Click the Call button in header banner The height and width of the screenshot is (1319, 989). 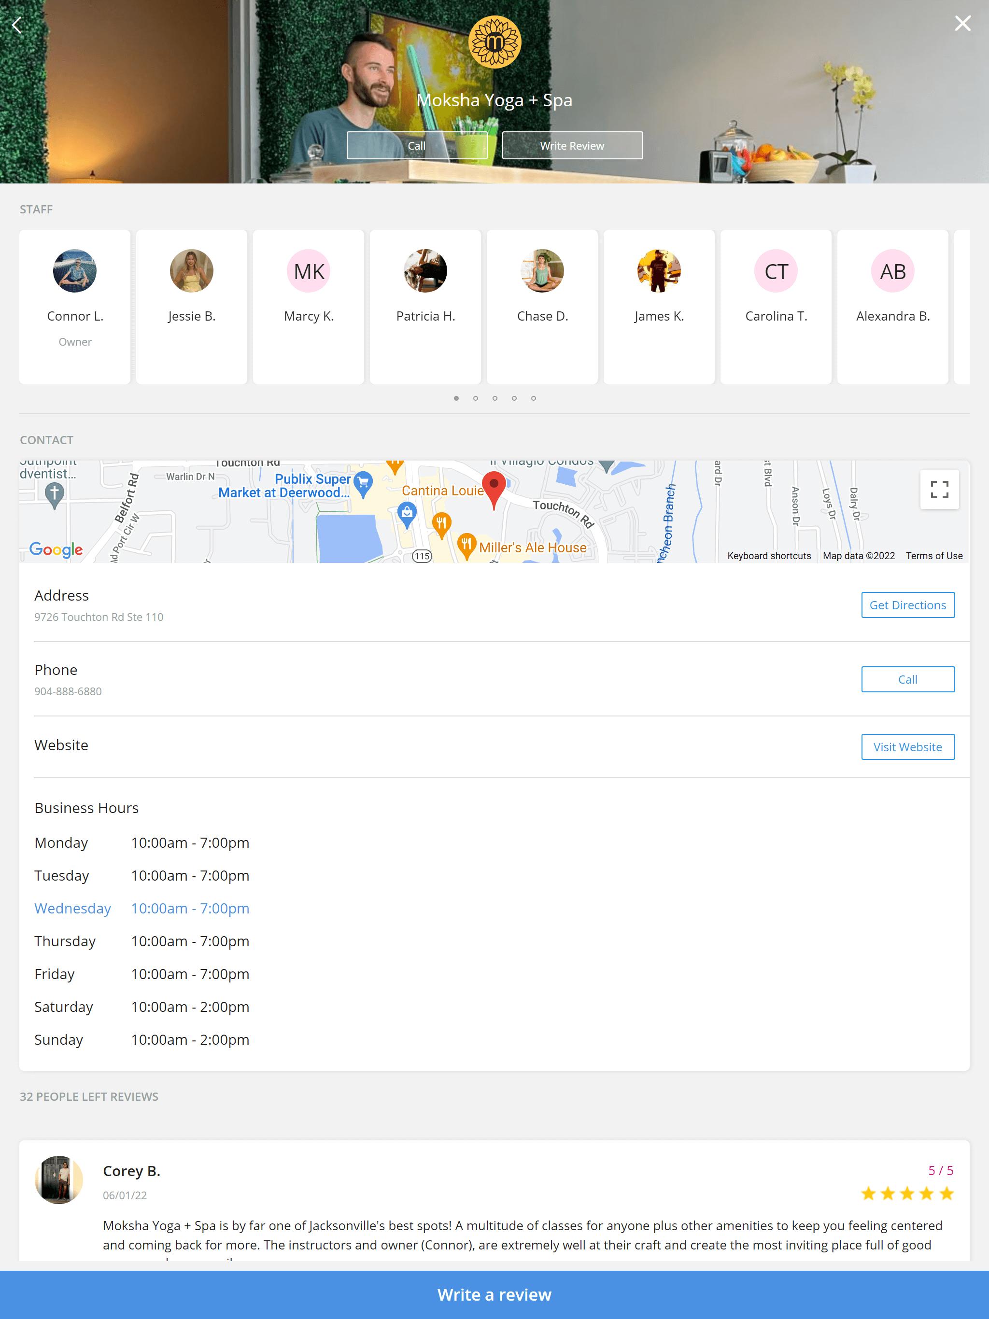pyautogui.click(x=416, y=145)
